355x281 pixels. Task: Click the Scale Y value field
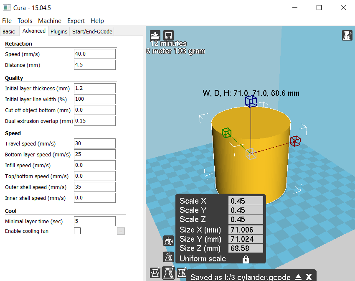(x=246, y=210)
